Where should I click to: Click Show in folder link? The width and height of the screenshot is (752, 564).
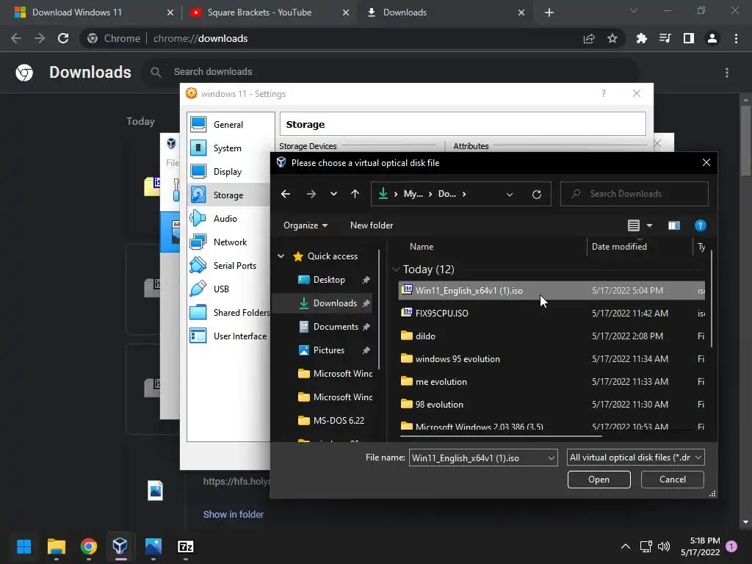234,515
